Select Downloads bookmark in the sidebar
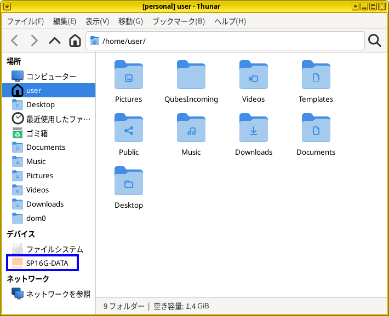This screenshot has width=389, height=316. tap(49, 204)
